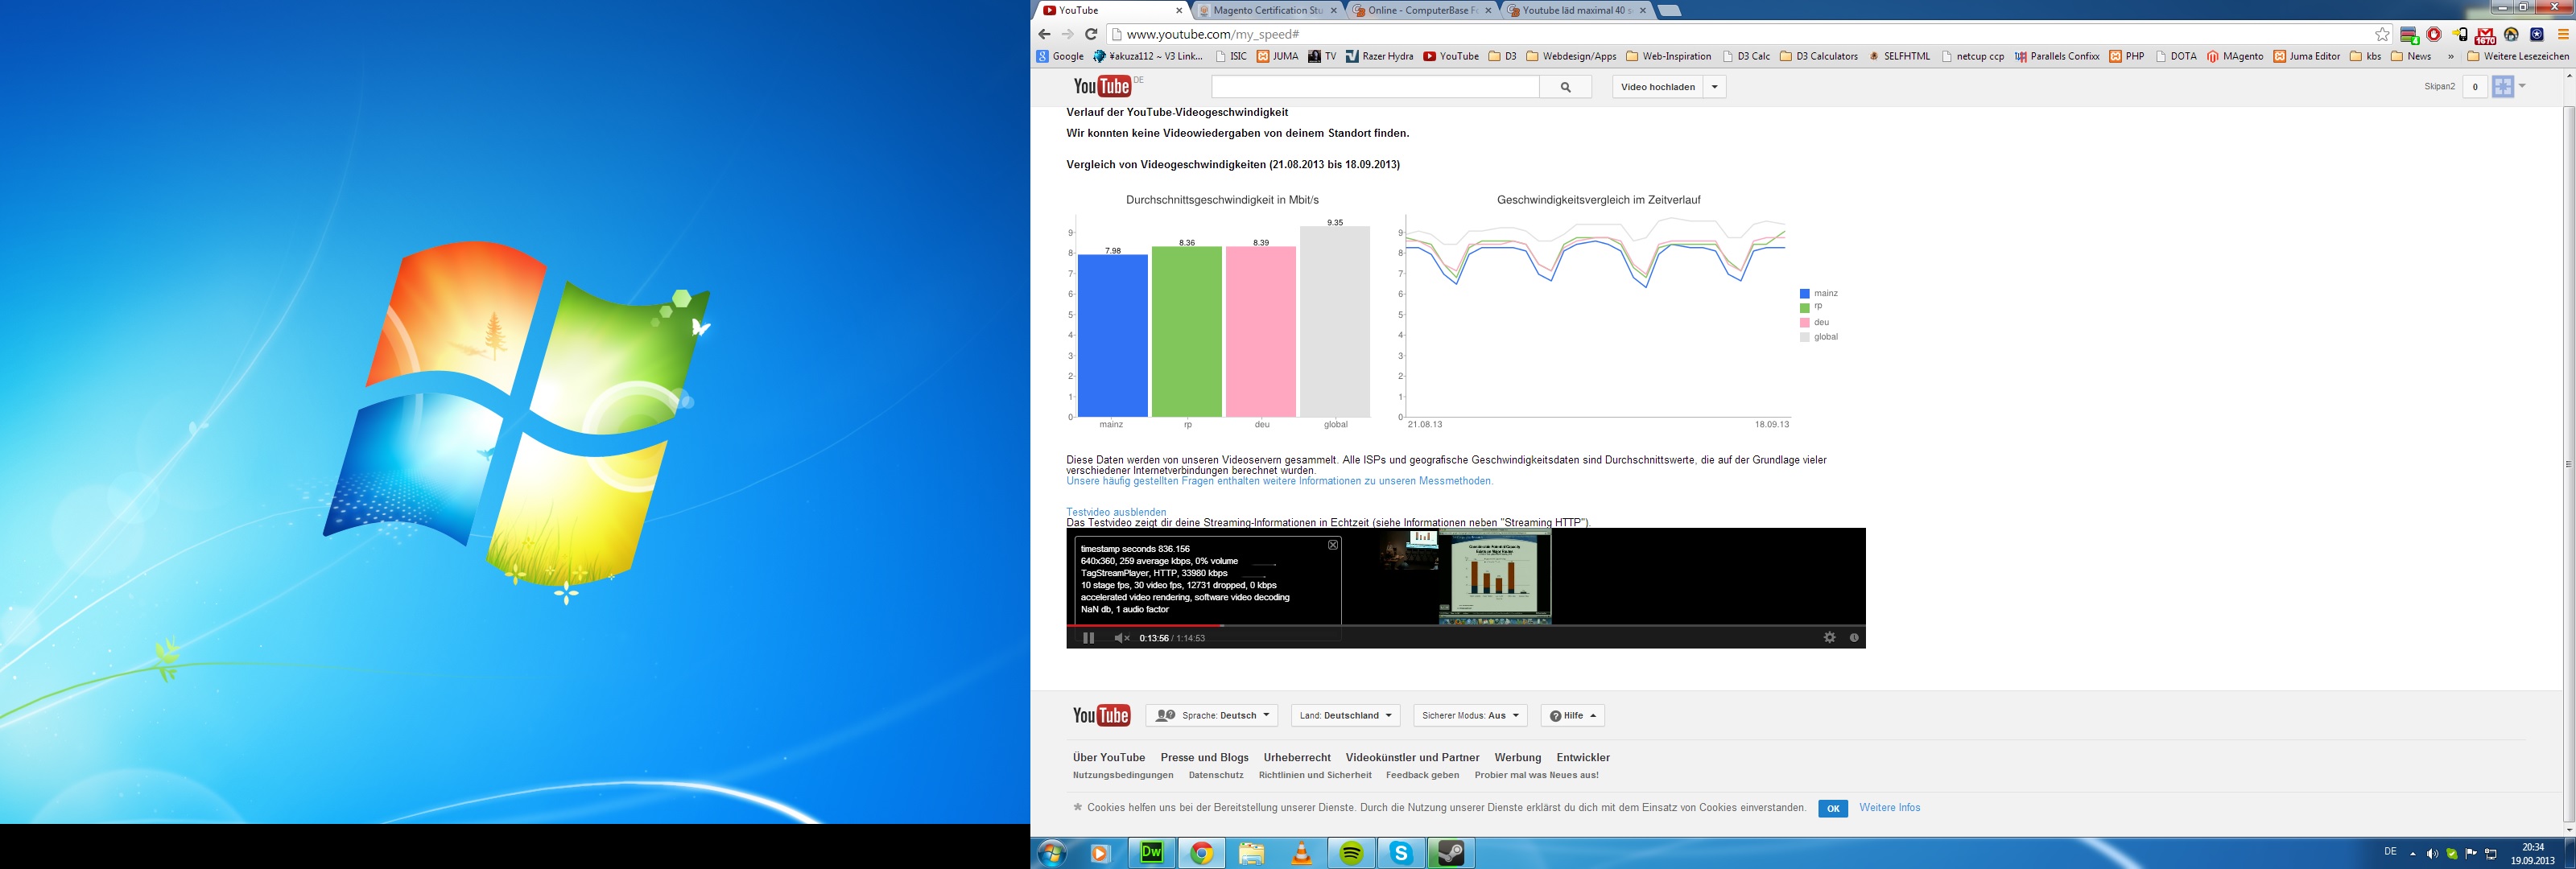2576x869 pixels.
Task: Open the Chrome menu icon
Action: coord(2562,34)
